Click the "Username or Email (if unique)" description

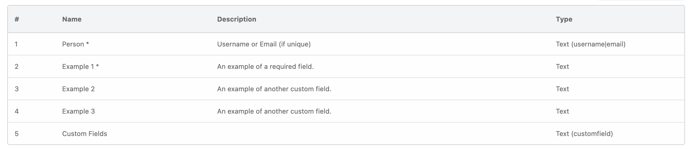pos(264,44)
